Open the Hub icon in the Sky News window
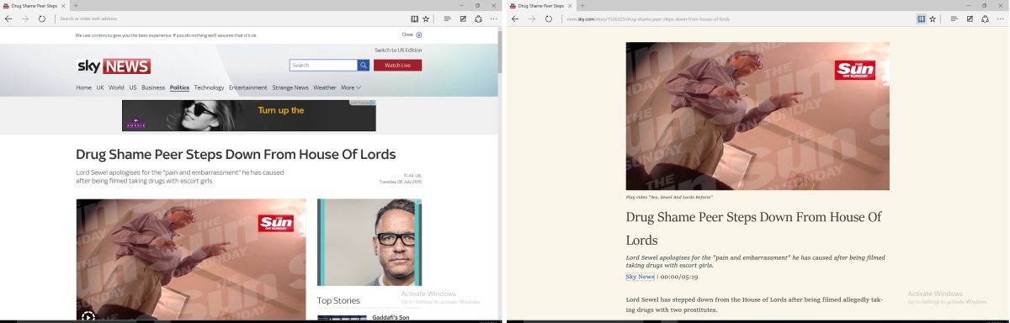1010x323 pixels. (x=448, y=19)
